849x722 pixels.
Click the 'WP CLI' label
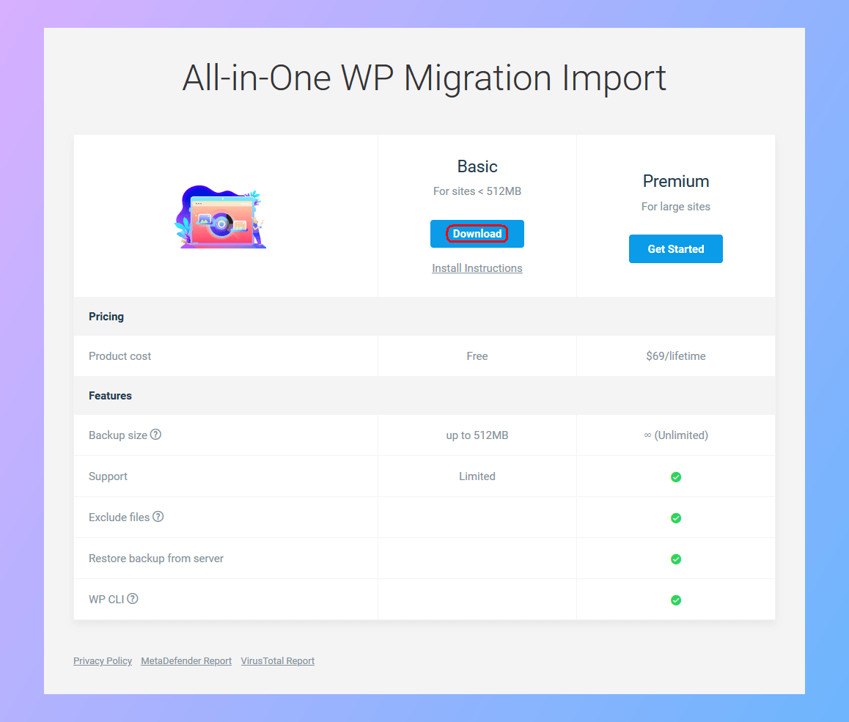(106, 599)
